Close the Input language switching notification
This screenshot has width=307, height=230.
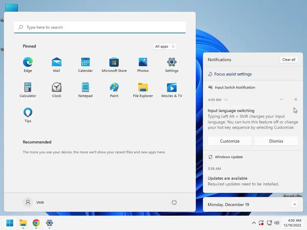296,99
